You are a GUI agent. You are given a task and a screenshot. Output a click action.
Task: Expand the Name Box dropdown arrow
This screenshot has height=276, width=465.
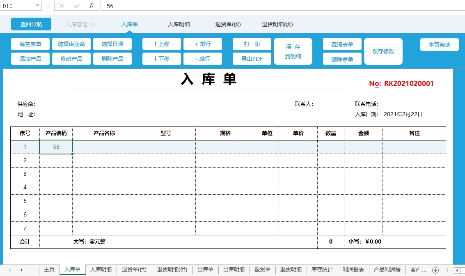(38, 6)
